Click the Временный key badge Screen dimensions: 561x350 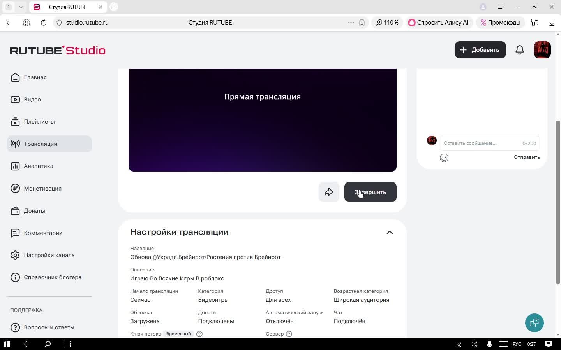click(x=178, y=334)
